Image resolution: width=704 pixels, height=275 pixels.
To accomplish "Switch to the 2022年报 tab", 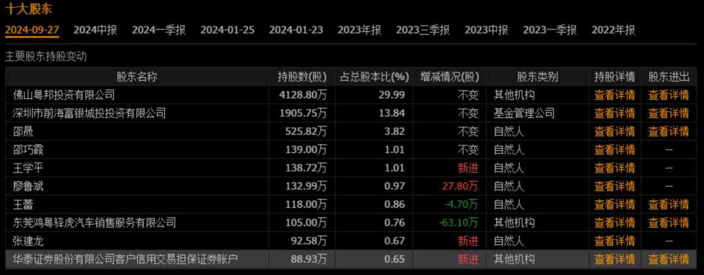I will [x=613, y=30].
